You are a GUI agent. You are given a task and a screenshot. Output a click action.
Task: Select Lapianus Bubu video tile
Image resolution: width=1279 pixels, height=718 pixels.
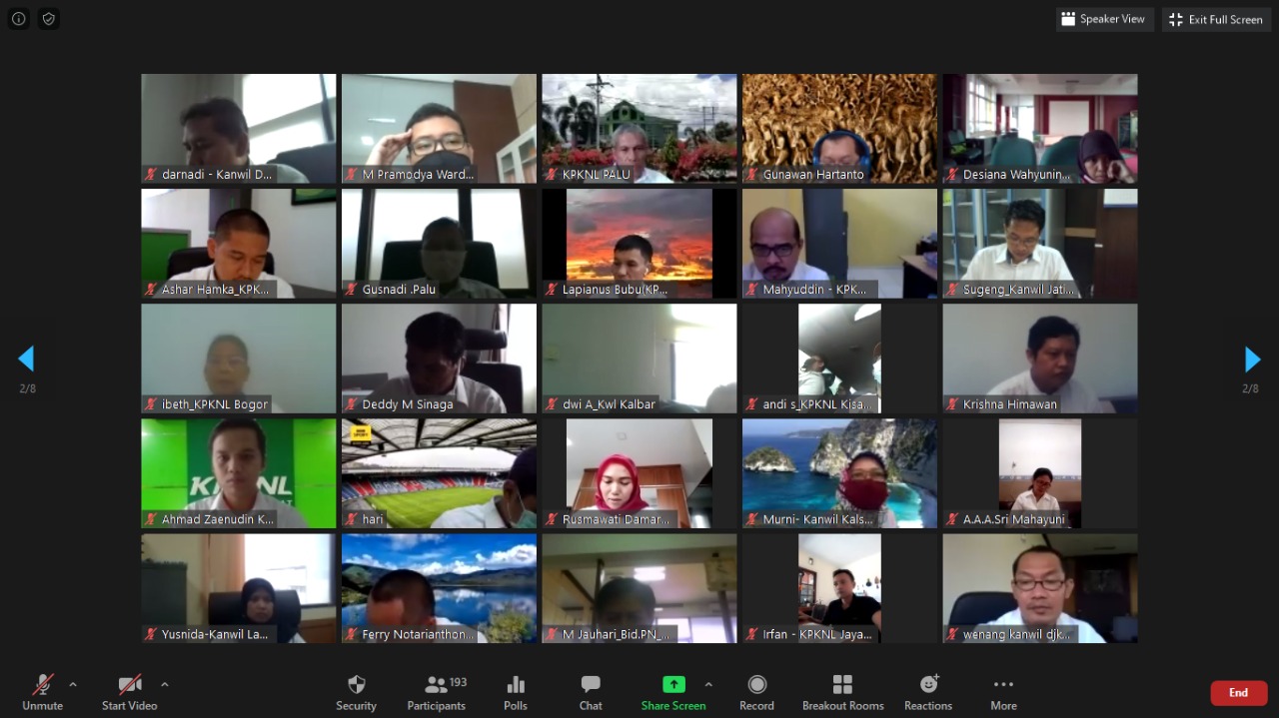click(x=639, y=244)
